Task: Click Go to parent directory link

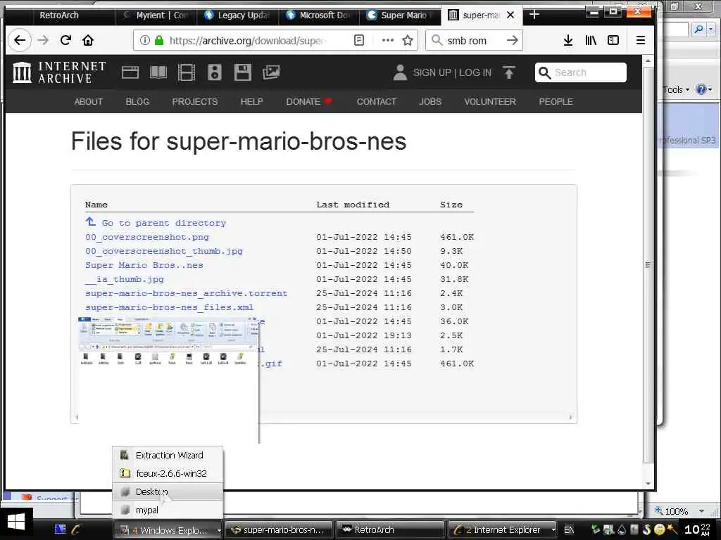Action: click(x=163, y=223)
